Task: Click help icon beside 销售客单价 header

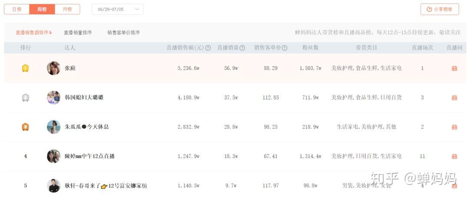Action: tap(284, 48)
